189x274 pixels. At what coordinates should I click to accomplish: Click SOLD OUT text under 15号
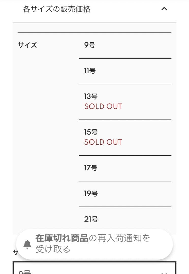tap(103, 142)
